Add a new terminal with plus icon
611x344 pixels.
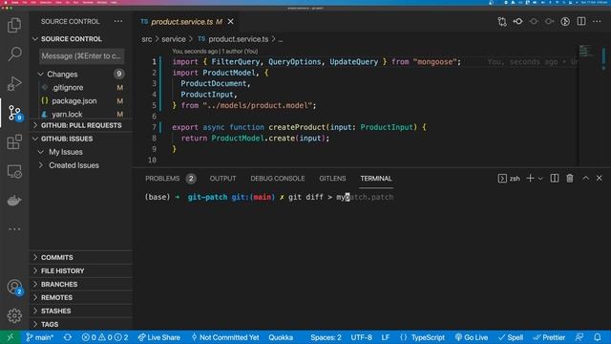pyautogui.click(x=530, y=179)
